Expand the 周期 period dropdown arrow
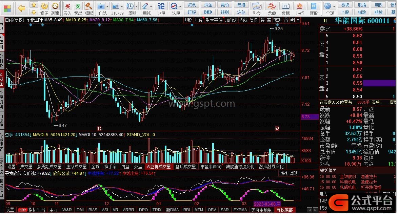 tap(137, 6)
